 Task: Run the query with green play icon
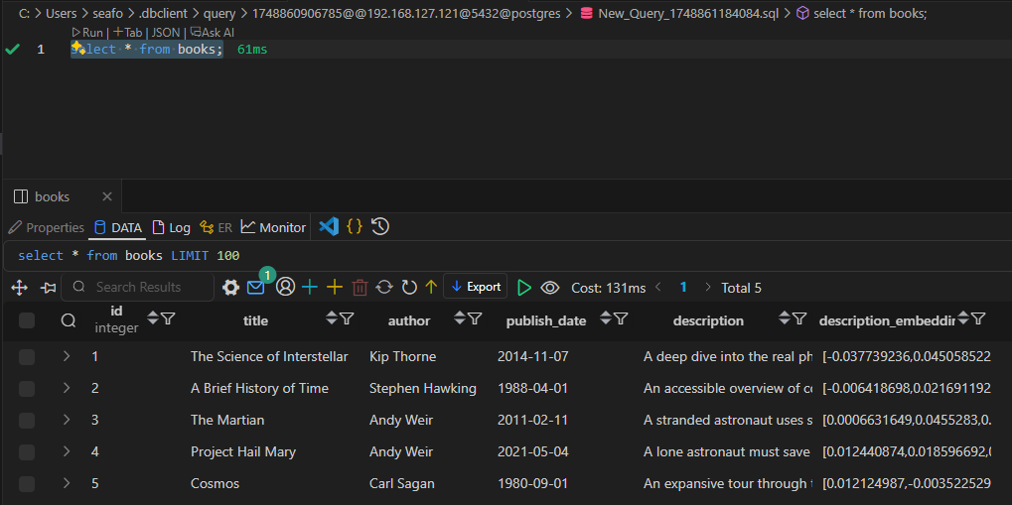[x=524, y=288]
